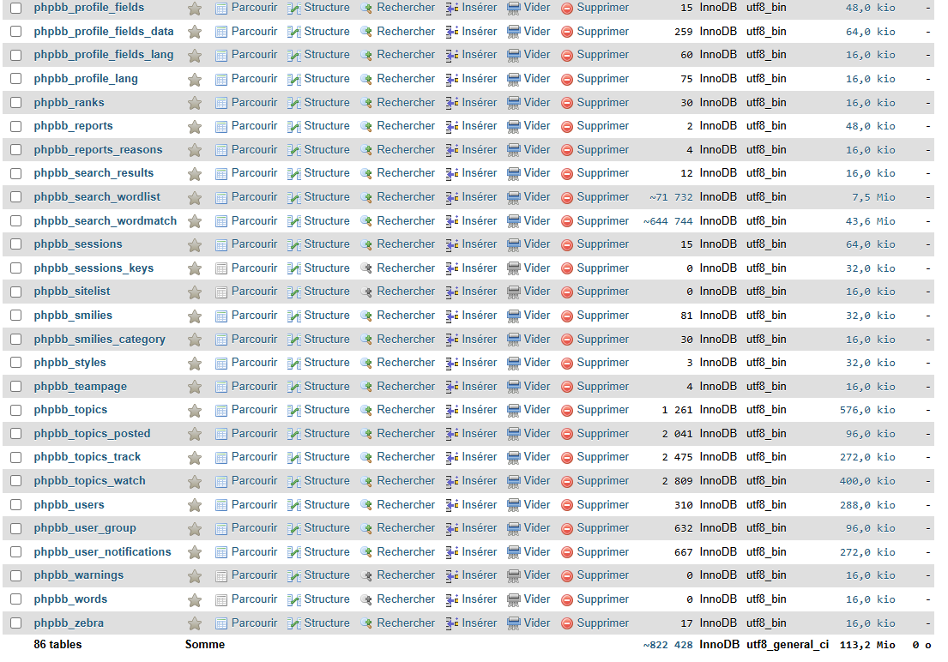Click the 400,0 kio size value
This screenshot has width=948, height=662.
coord(867,481)
